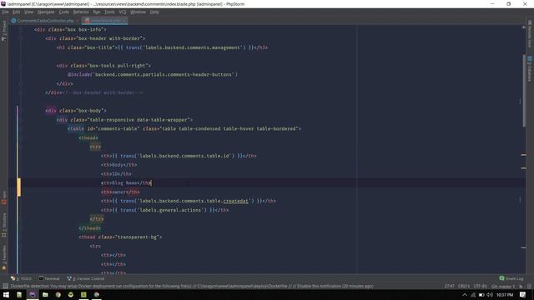534x300 pixels.
Task: Open the Run menu
Action: (97, 12)
